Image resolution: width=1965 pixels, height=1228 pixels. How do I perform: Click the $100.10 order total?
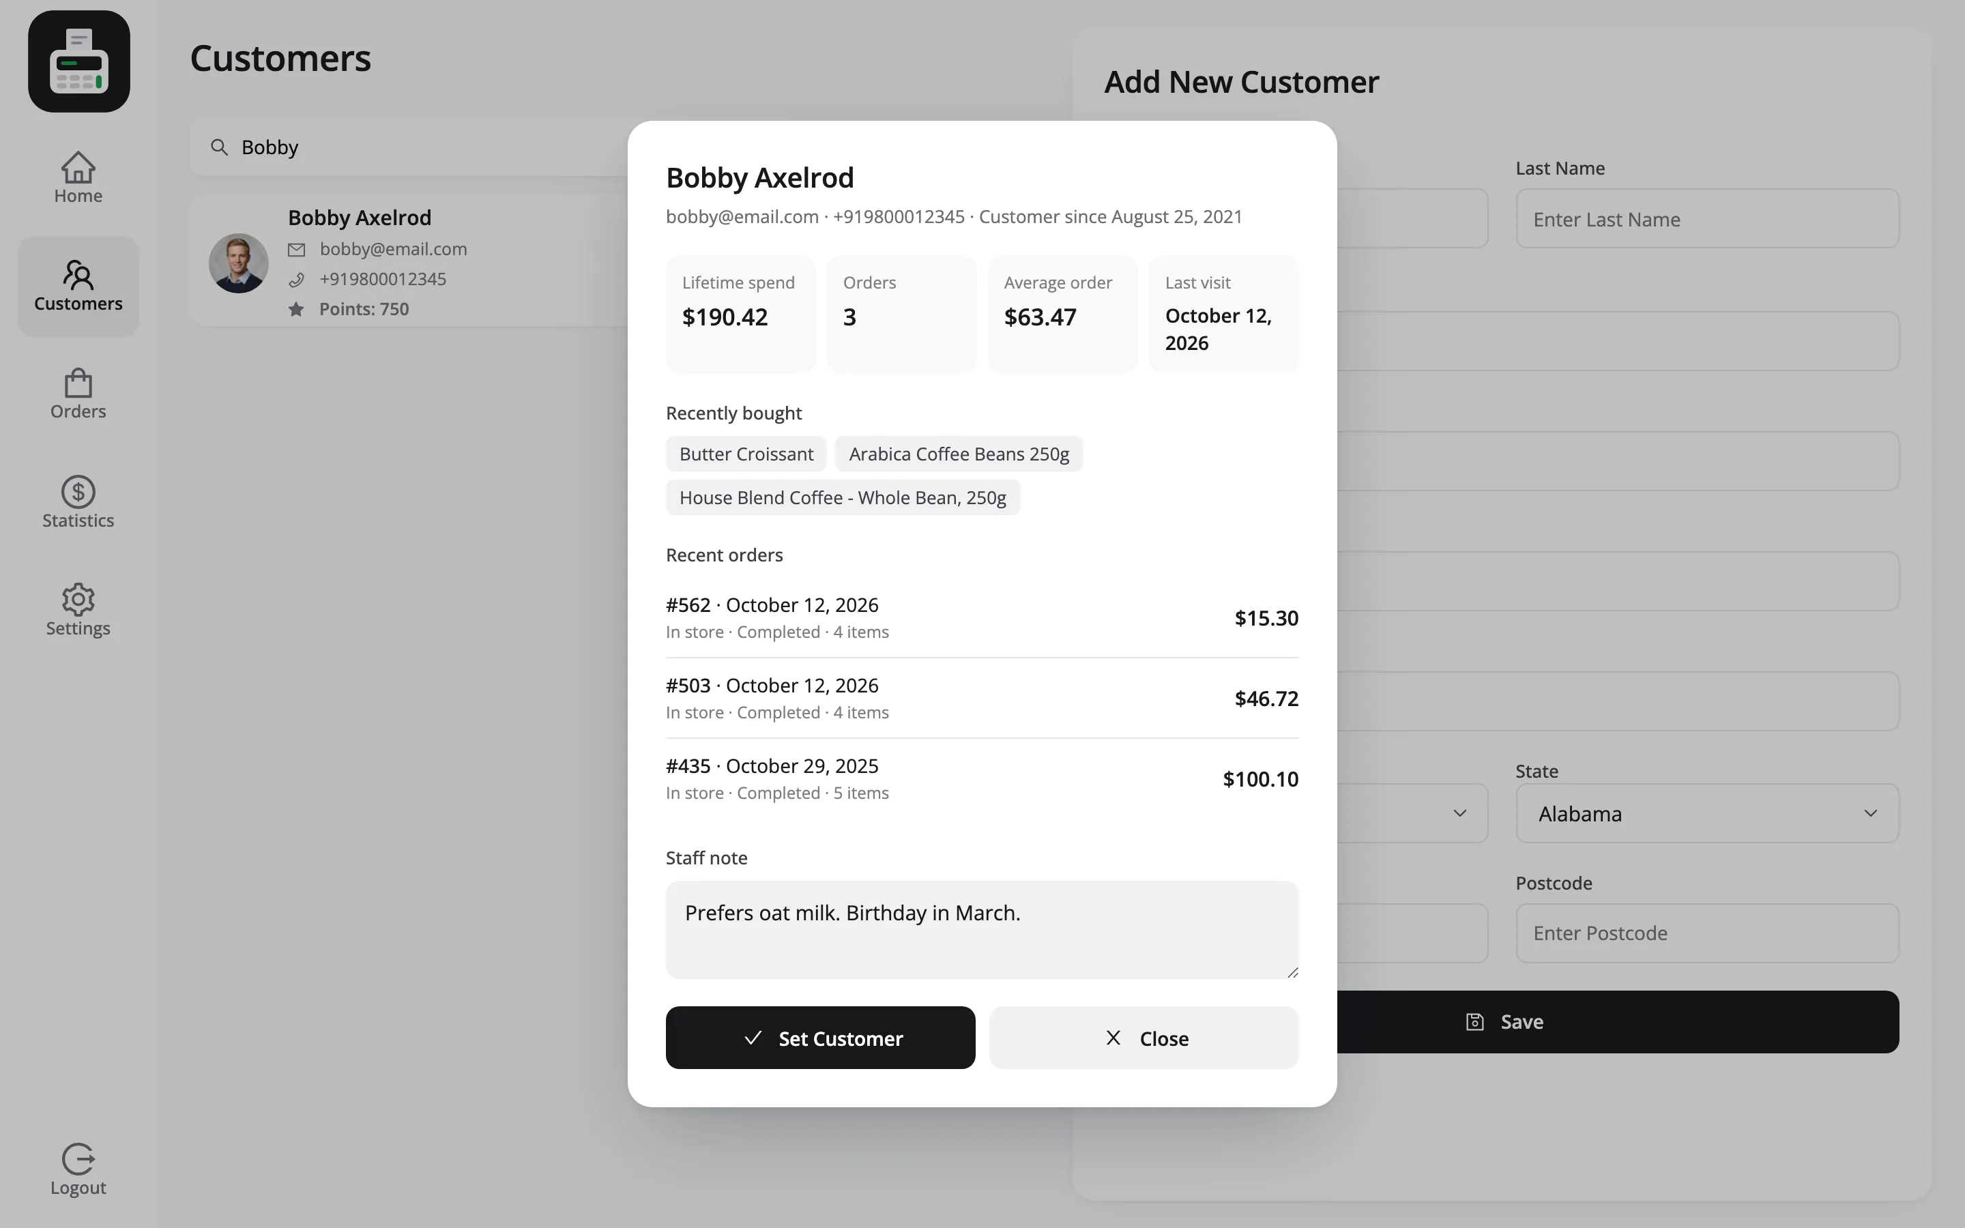[x=1260, y=779]
